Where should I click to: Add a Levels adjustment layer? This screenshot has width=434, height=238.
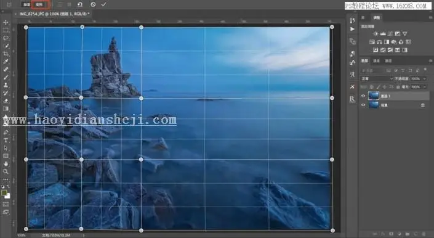click(383, 34)
